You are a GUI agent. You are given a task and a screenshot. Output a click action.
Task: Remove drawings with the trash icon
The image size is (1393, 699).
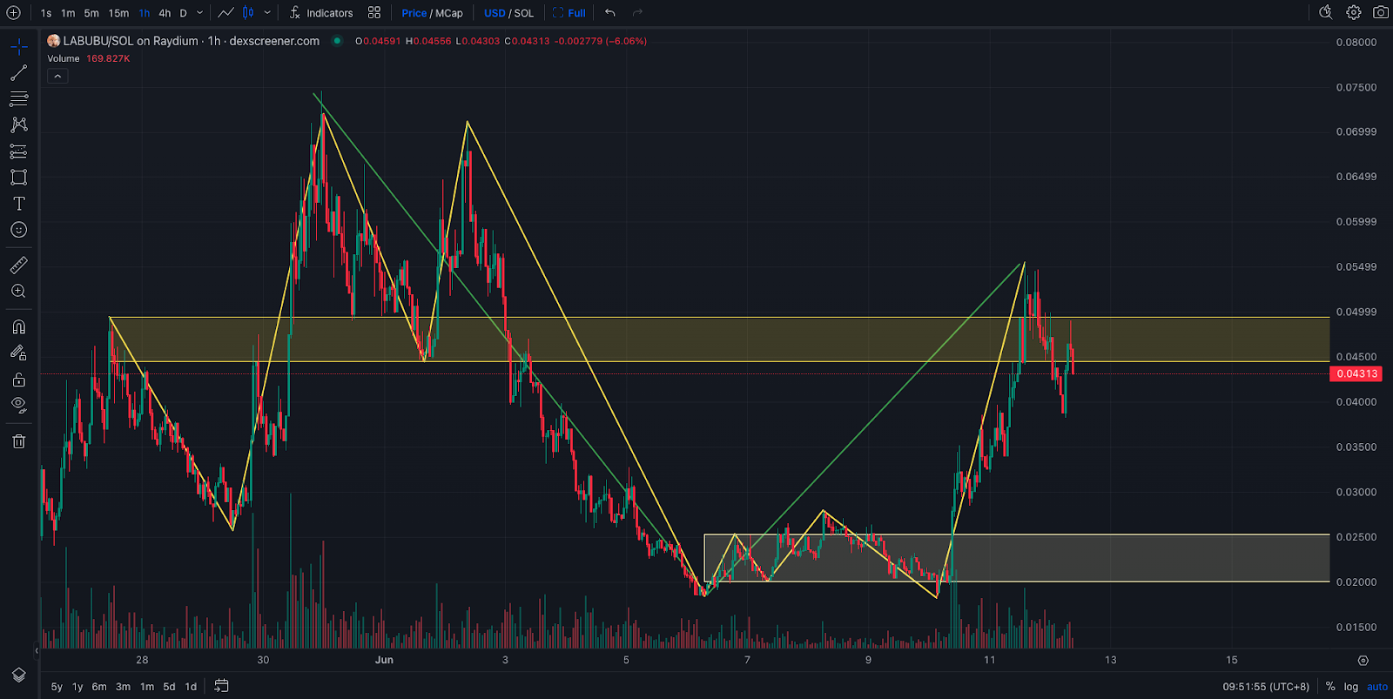pos(18,441)
